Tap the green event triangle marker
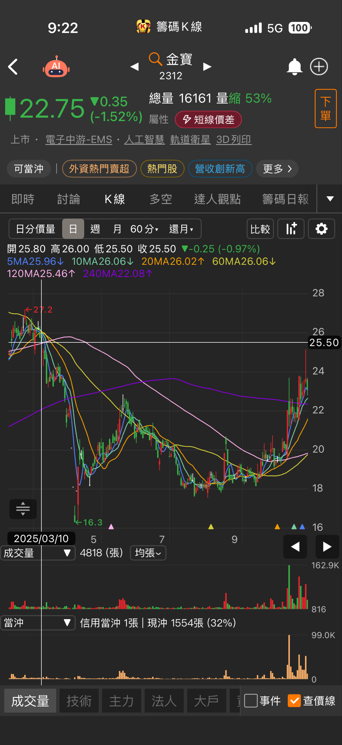This screenshot has width=342, height=745. [x=294, y=527]
